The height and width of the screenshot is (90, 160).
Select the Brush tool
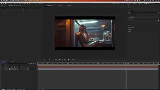click(23, 3)
